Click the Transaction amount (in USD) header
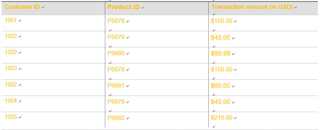The width and height of the screenshot is (320, 130). pos(263,8)
